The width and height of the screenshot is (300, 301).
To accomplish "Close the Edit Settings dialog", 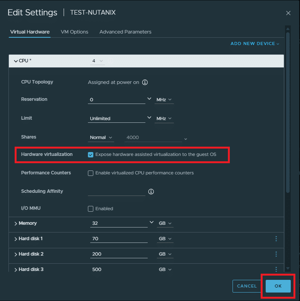I will click(288, 13).
